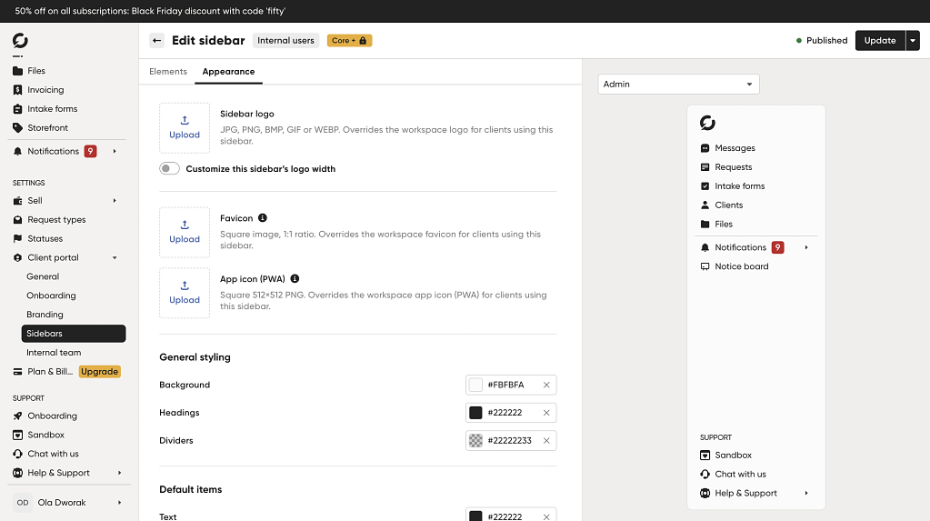
Task: Clear the Headings color value
Action: 546,413
